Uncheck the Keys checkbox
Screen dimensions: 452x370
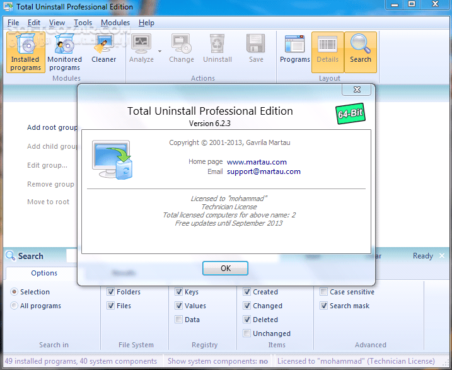click(179, 292)
